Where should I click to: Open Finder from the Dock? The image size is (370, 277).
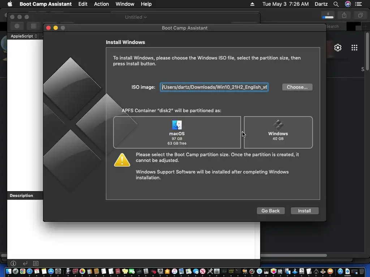pos(9,271)
